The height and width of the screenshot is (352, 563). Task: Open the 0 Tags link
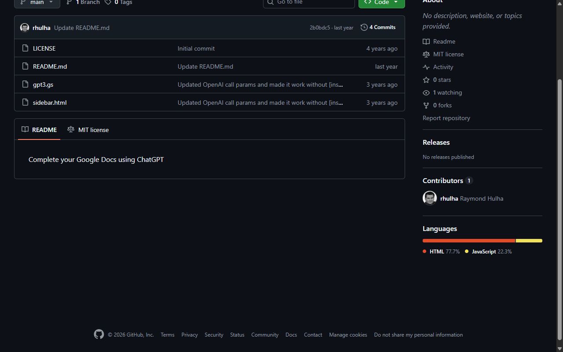click(x=119, y=3)
